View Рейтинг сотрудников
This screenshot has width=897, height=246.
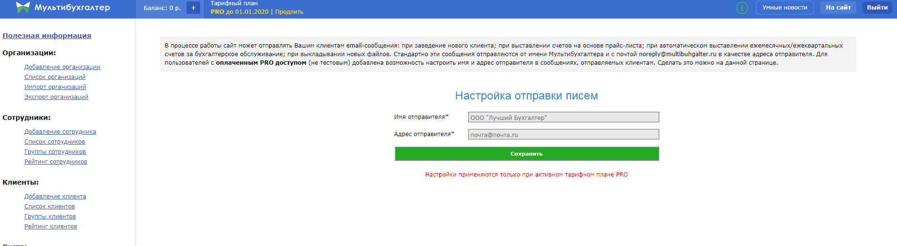click(56, 162)
